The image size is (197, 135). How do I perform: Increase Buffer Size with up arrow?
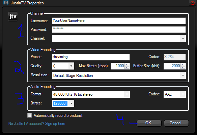click(x=183, y=65)
